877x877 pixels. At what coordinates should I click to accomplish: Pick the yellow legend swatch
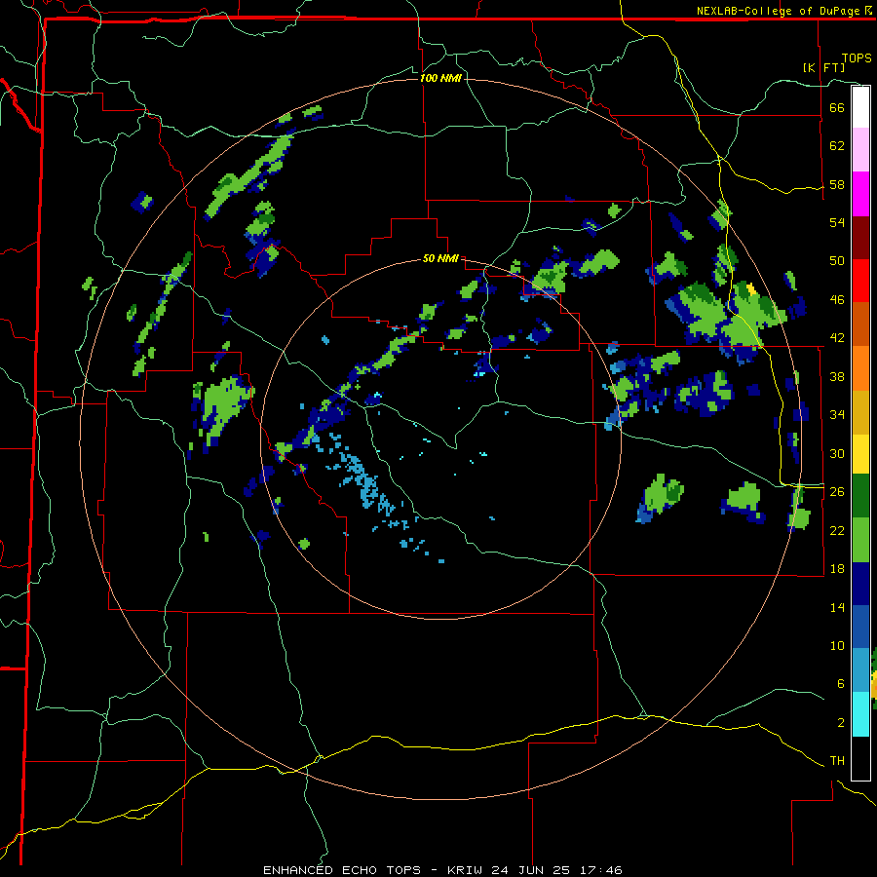pos(860,454)
